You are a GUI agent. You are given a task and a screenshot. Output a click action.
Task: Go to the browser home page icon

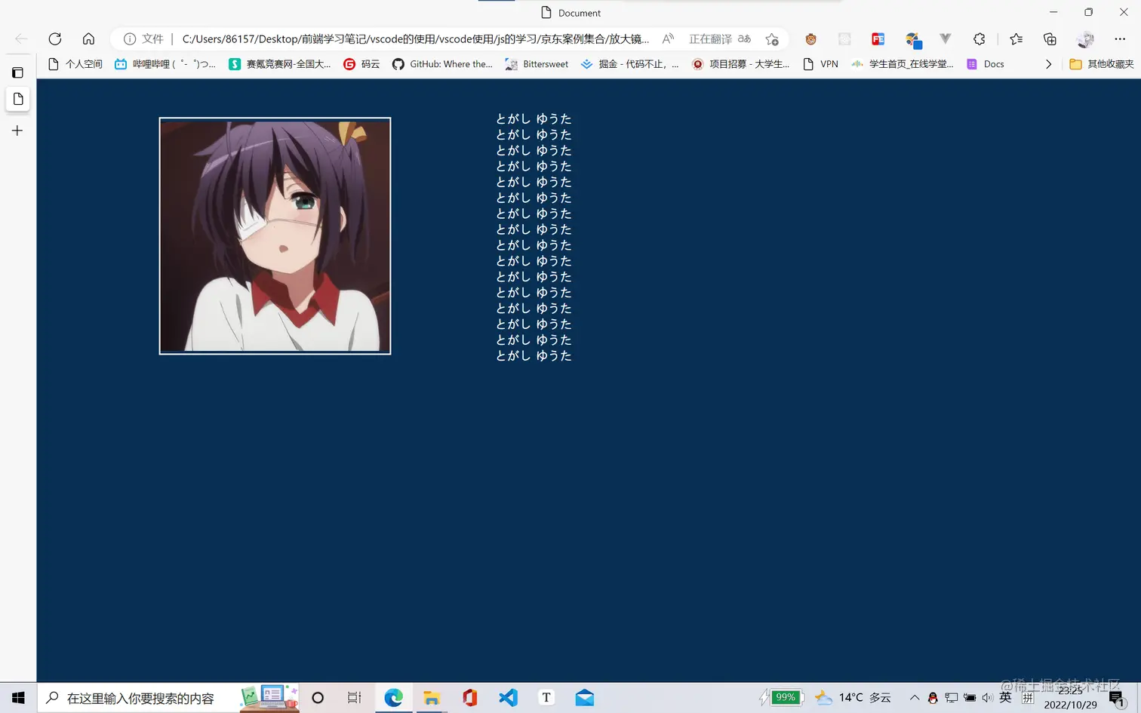[88, 38]
